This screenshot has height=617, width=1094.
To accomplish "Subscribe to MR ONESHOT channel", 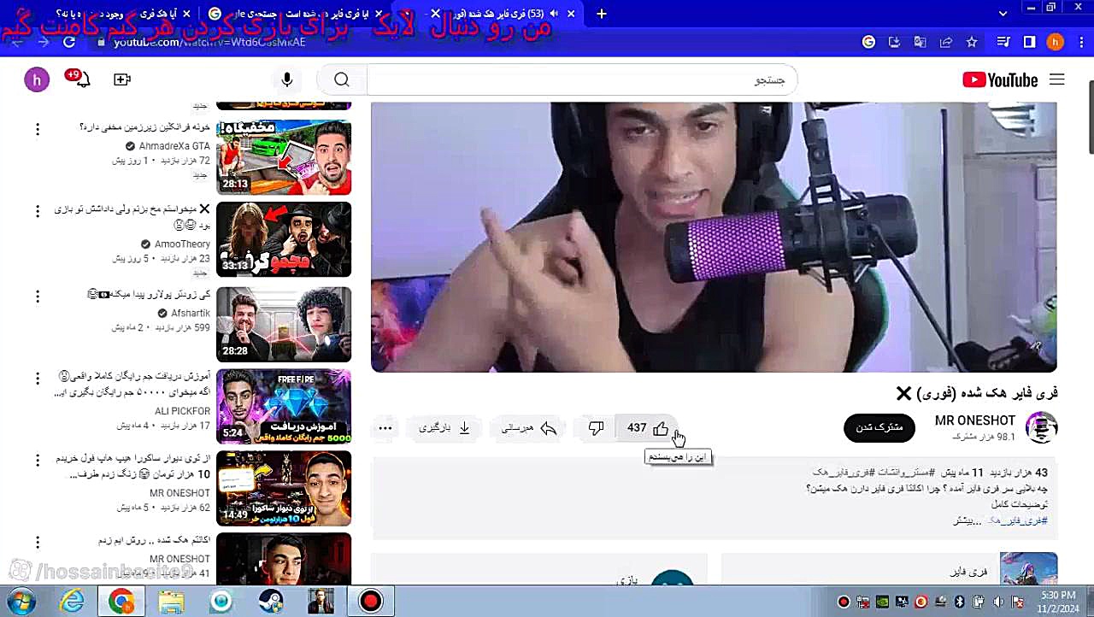I will pos(879,427).
